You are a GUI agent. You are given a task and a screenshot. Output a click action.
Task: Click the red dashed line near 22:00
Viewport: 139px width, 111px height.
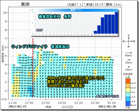33,68
